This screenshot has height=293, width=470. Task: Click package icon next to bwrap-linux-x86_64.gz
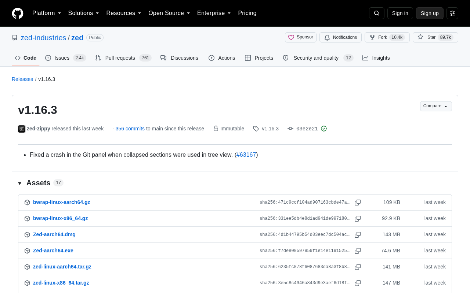[x=27, y=219]
